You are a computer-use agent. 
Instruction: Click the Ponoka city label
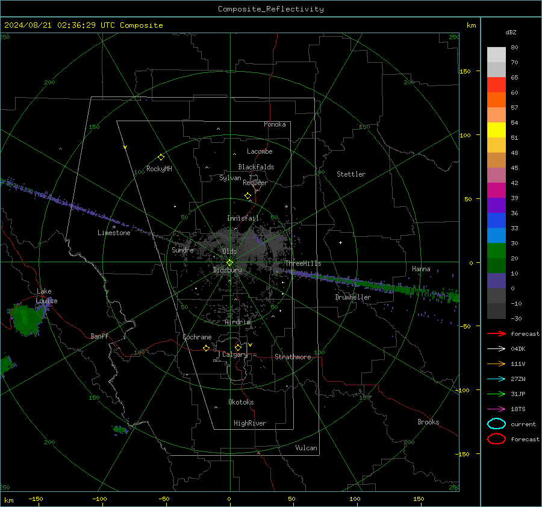point(275,124)
